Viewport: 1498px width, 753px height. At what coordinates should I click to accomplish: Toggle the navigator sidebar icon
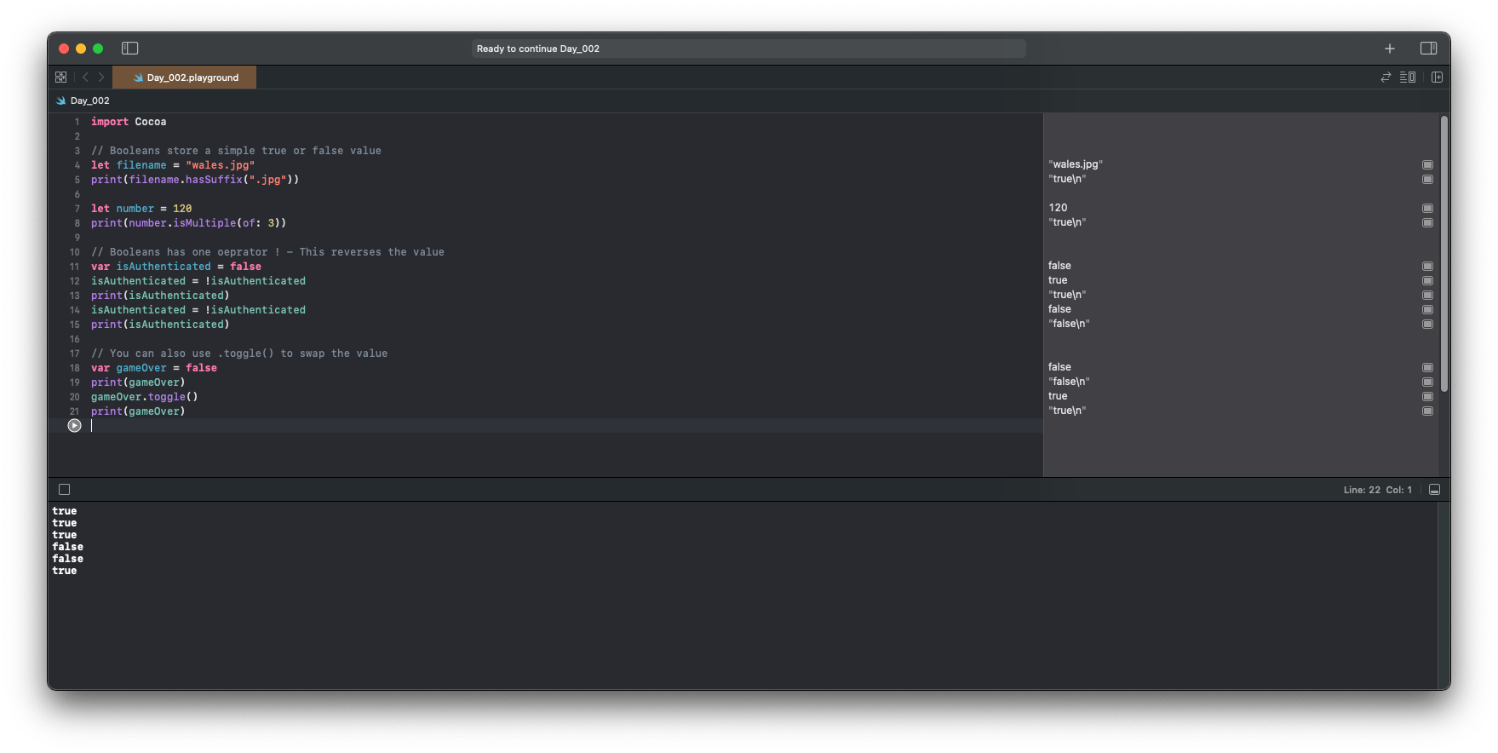click(129, 49)
